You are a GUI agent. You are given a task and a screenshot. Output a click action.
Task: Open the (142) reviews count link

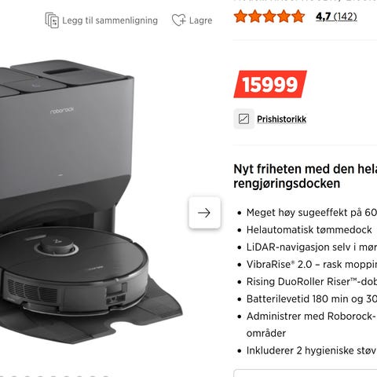tap(346, 16)
